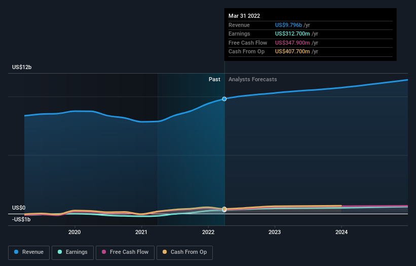Click the US$407.700m cash from op value
This screenshot has width=416, height=266.
[292, 52]
